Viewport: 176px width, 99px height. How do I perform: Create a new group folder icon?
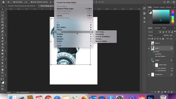[165, 92]
